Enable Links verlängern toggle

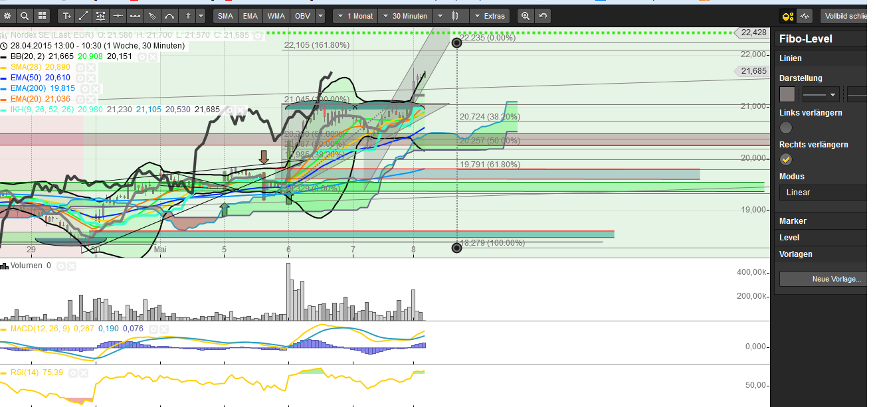786,127
